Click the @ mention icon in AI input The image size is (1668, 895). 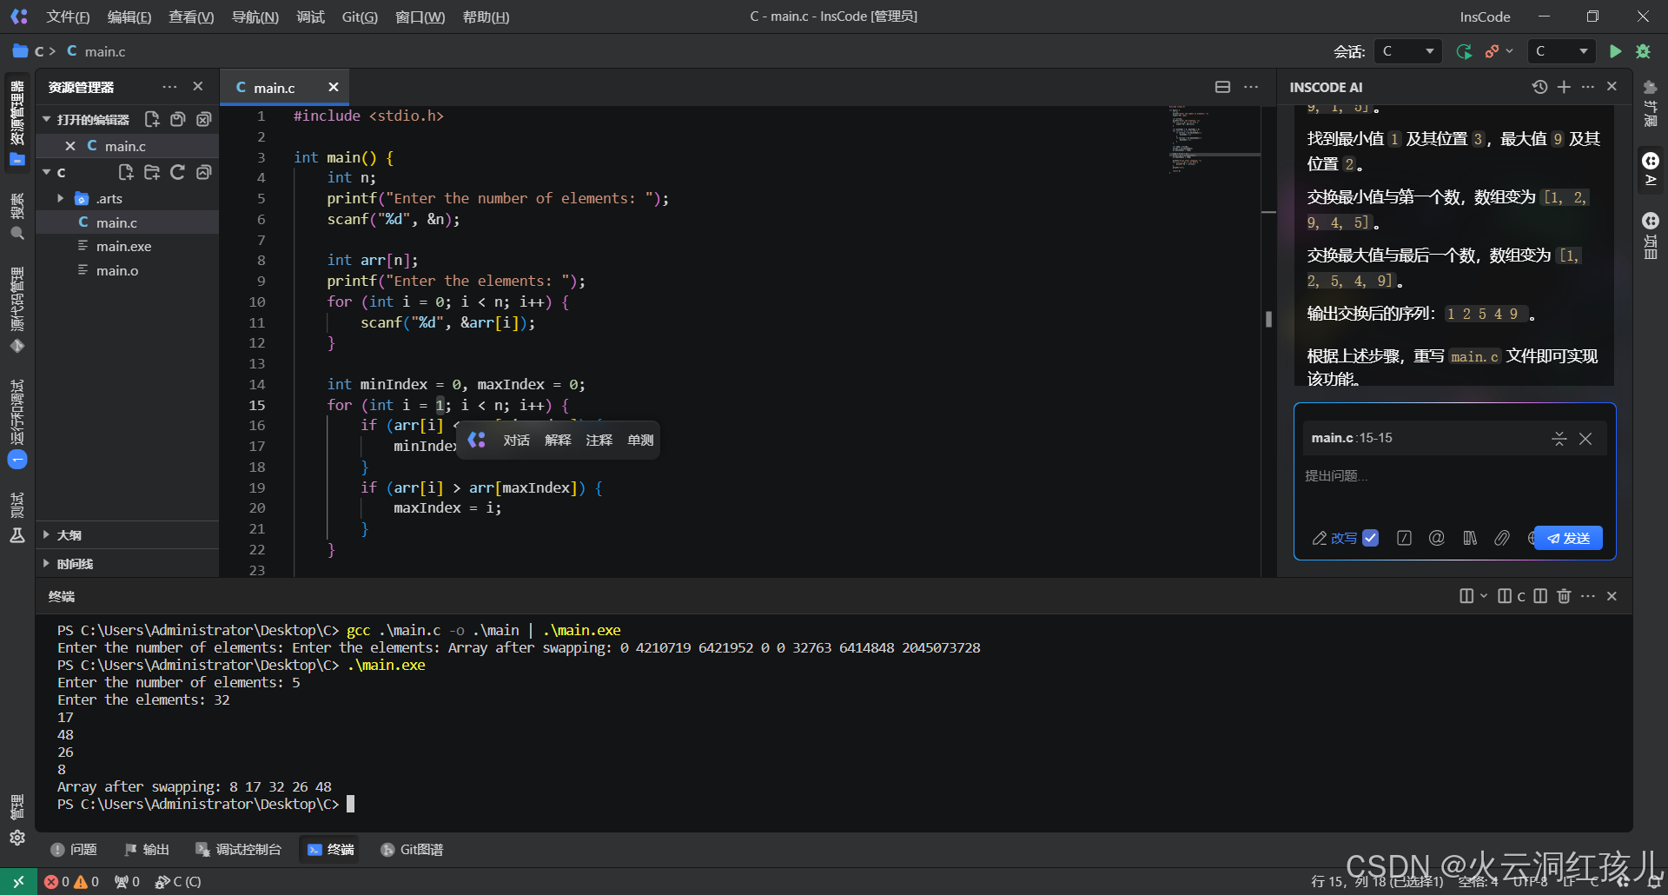pos(1437,538)
